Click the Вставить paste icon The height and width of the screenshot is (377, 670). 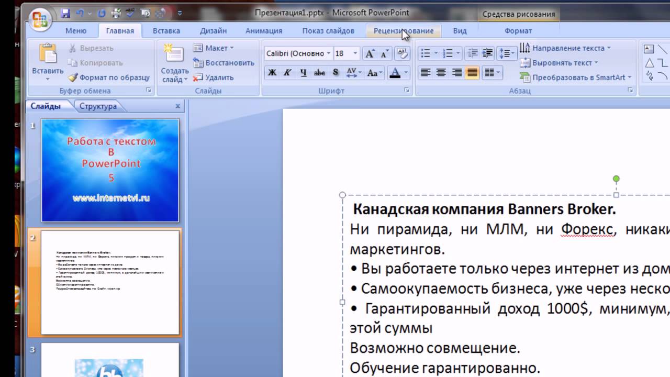[48, 54]
